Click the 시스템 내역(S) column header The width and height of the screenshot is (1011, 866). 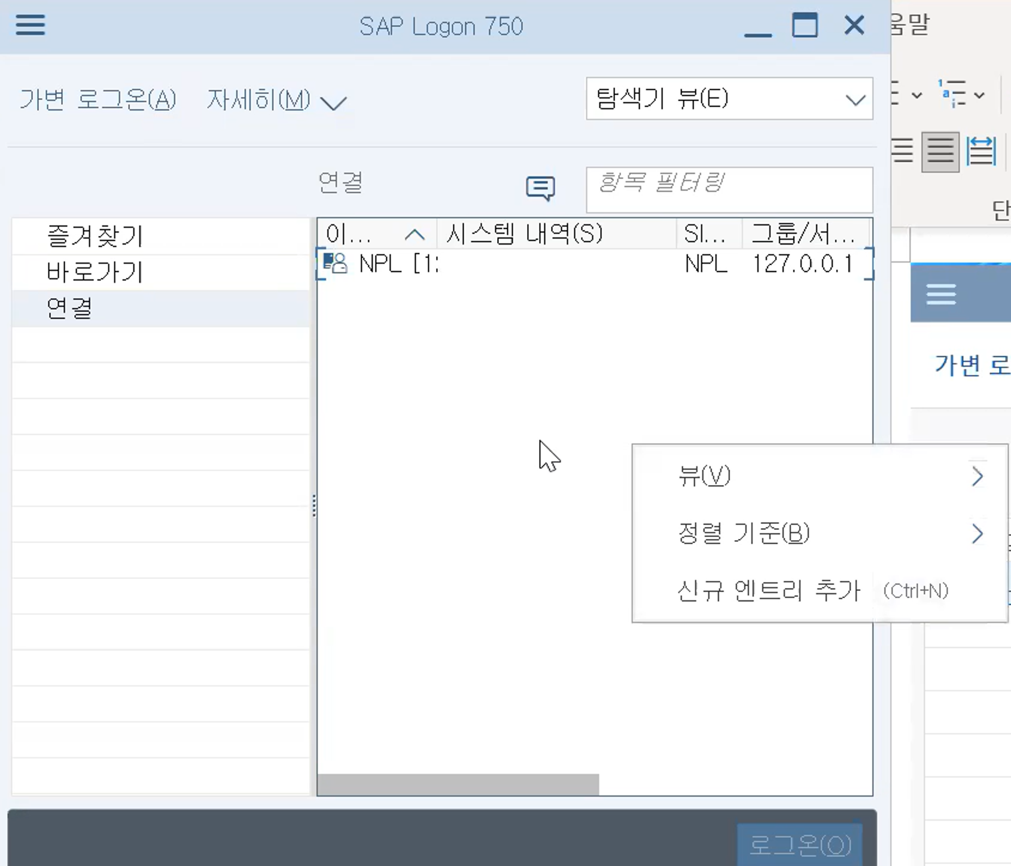point(557,234)
